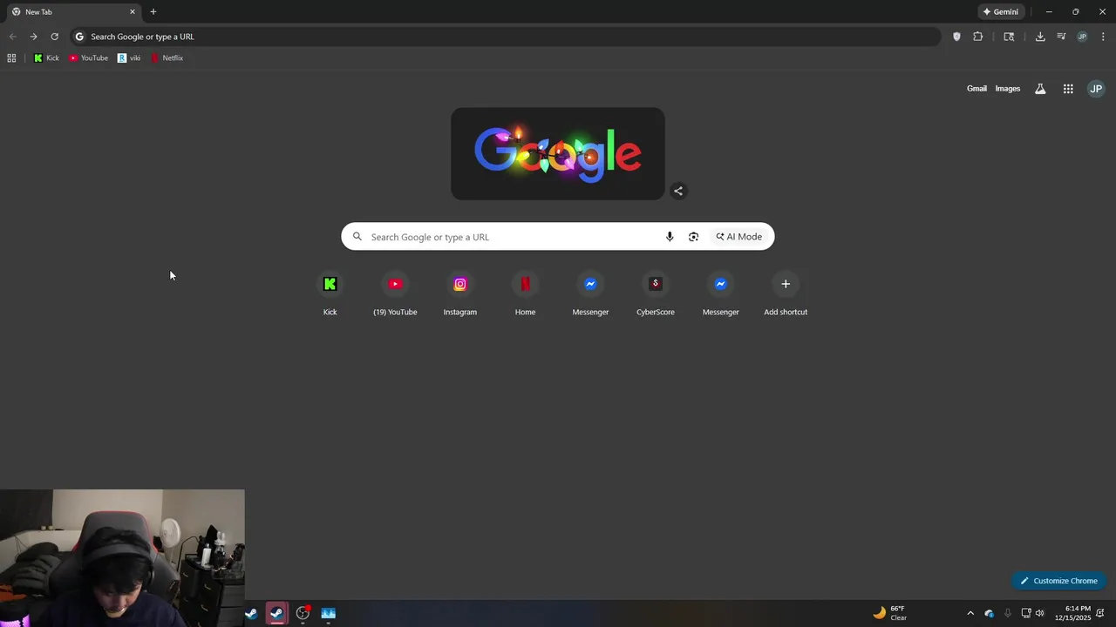Image resolution: width=1116 pixels, height=627 pixels.
Task: Open the Kick bookmark
Action: point(46,58)
